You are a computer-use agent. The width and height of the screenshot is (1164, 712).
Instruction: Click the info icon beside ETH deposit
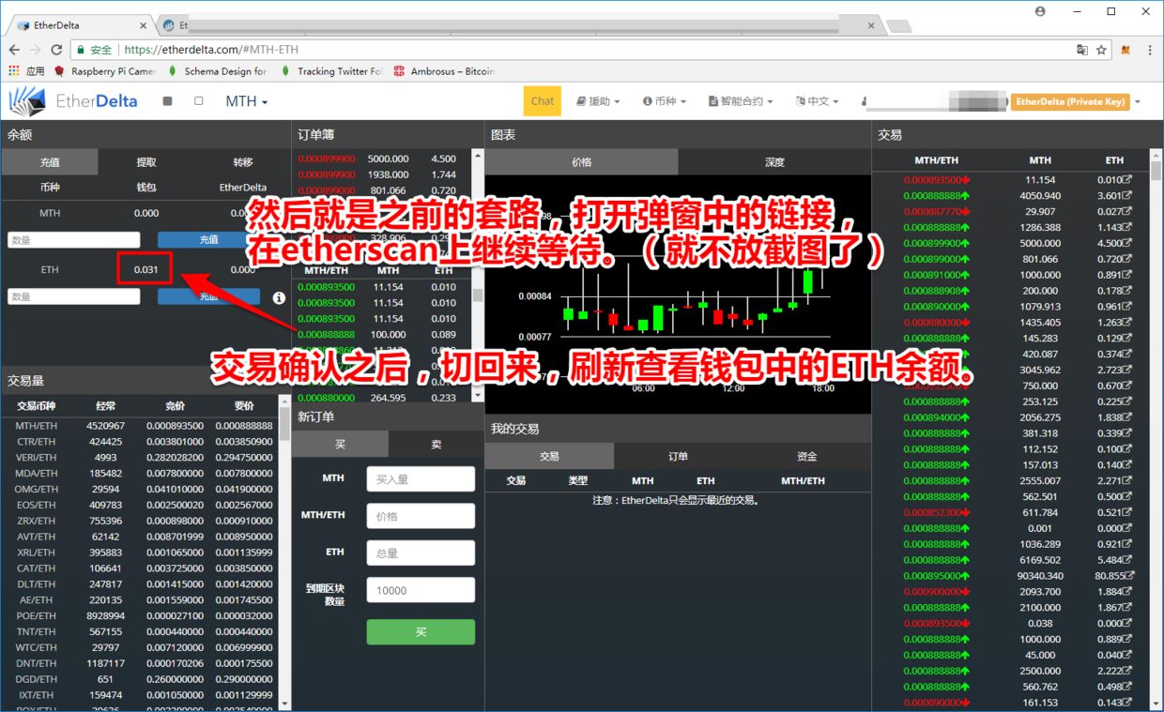279,297
